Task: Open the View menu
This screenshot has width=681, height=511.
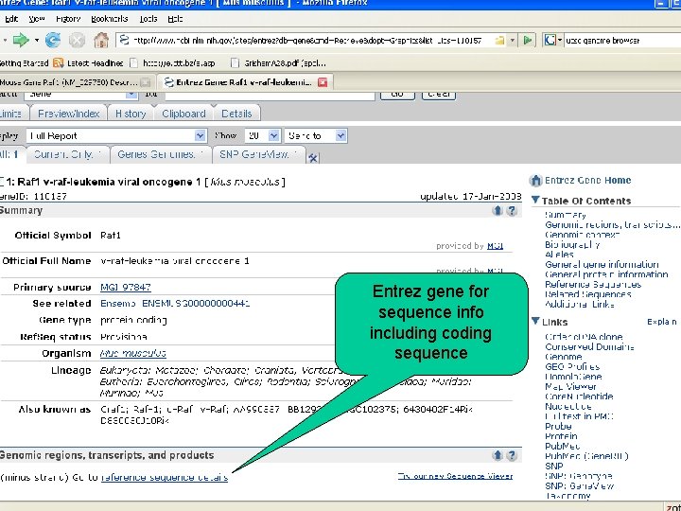Action: (x=37, y=19)
